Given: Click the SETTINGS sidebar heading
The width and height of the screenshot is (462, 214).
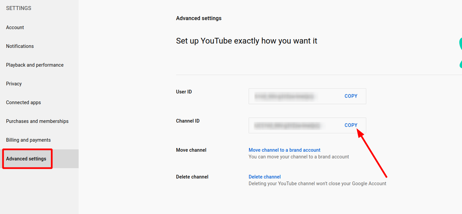Looking at the screenshot, I should pos(18,8).
